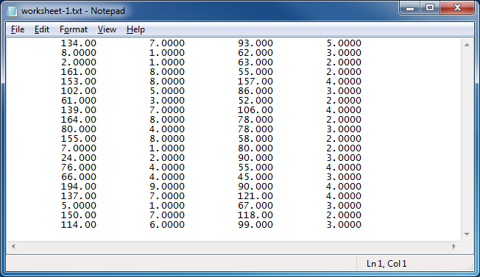
Task: Open the View menu
Action: [x=107, y=29]
